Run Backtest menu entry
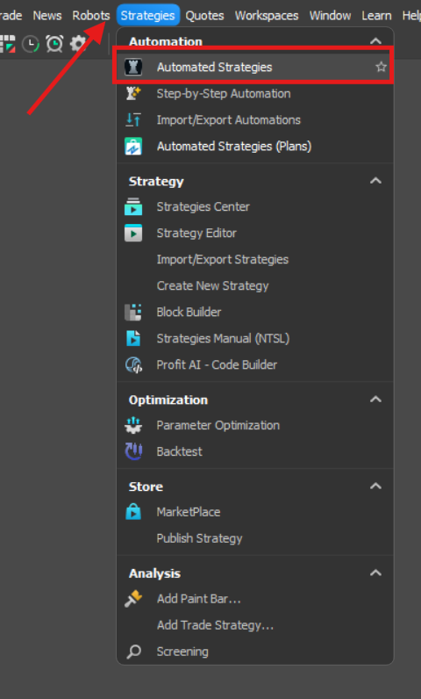 click(255, 451)
